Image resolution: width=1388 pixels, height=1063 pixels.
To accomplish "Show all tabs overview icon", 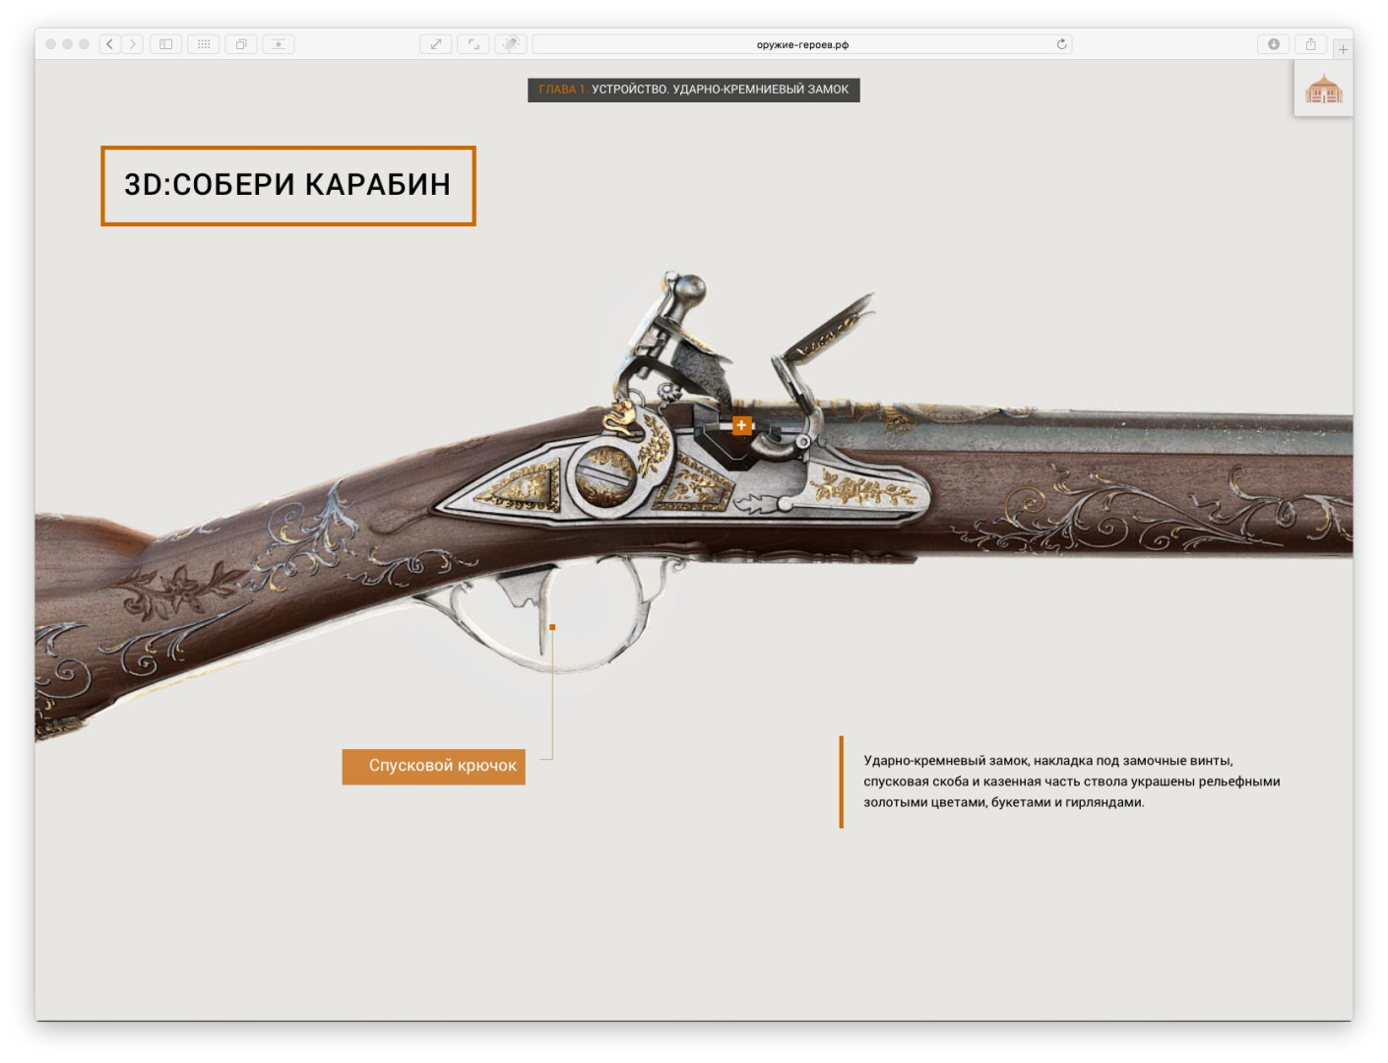I will 240,44.
